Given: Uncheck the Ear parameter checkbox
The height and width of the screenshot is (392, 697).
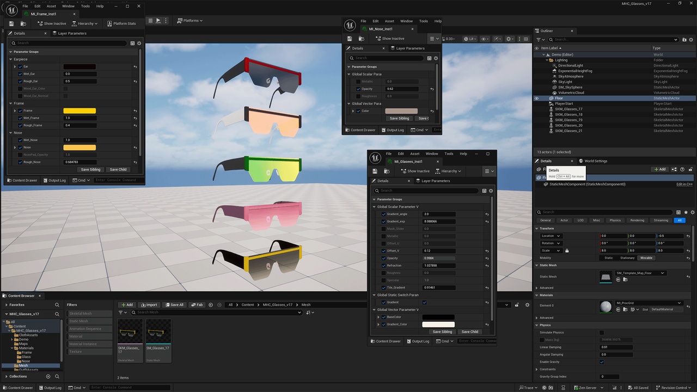Looking at the screenshot, I should tap(20, 66).
